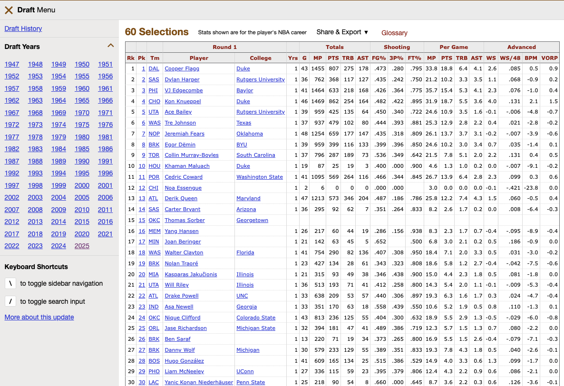Visit the Rutgers University college page
This screenshot has height=386, width=564.
[261, 79]
